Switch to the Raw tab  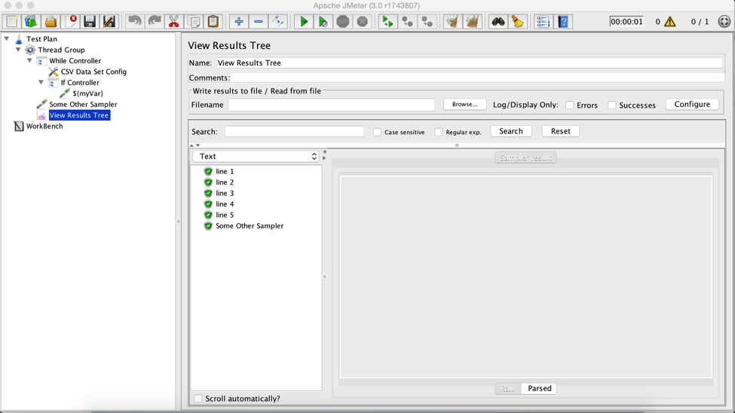coord(508,389)
